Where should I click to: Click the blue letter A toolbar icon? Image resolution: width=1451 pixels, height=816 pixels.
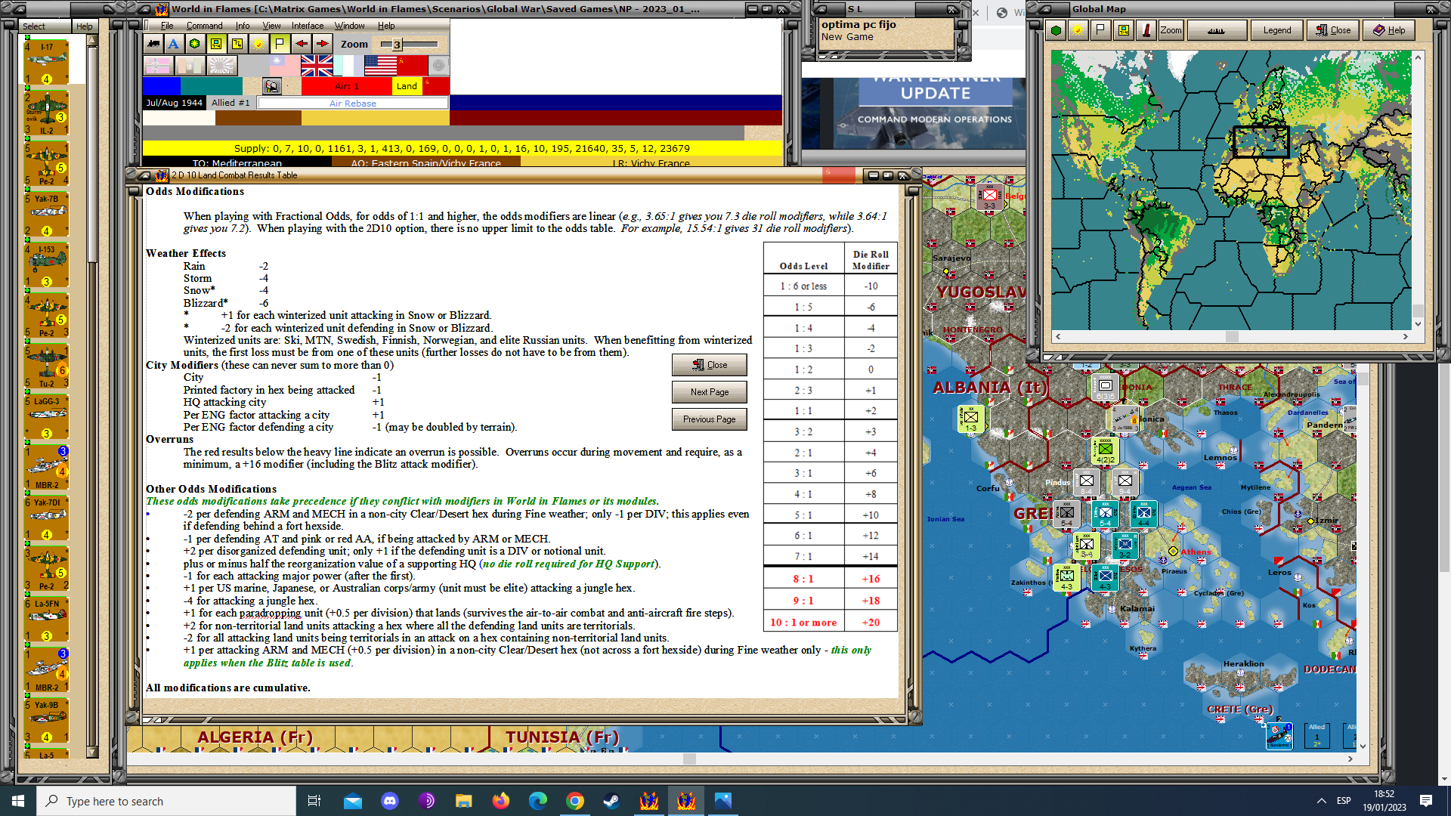pyautogui.click(x=174, y=44)
